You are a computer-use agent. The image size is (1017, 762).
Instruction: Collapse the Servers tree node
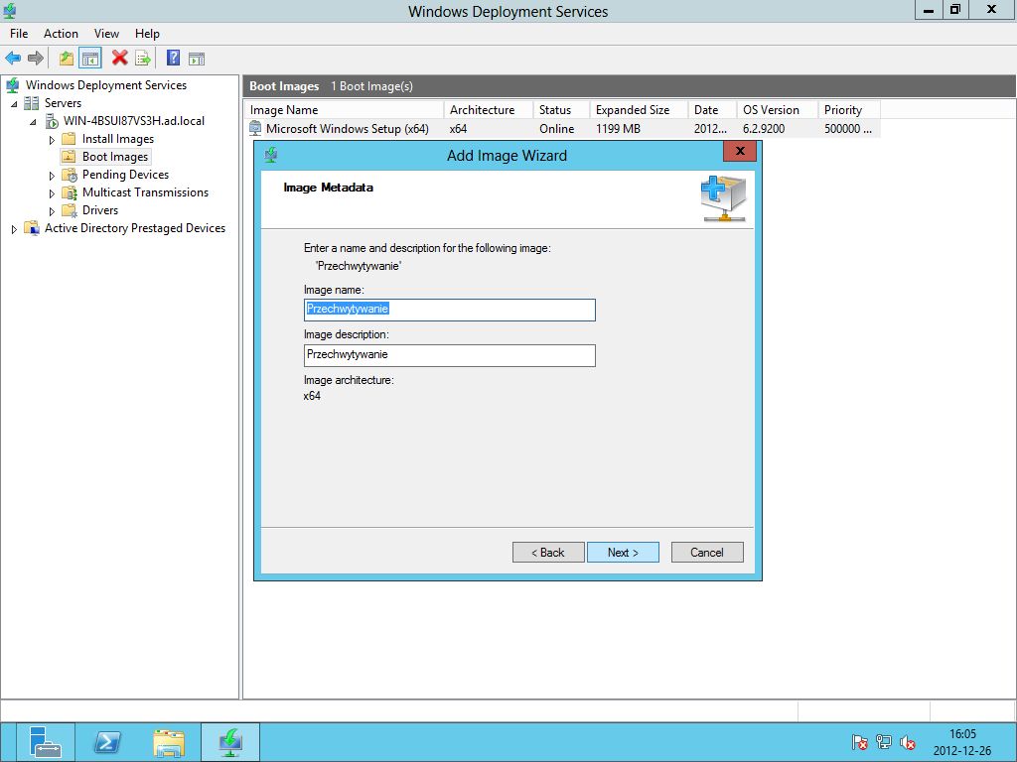point(14,103)
